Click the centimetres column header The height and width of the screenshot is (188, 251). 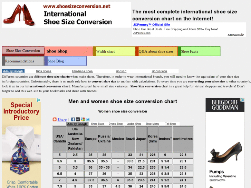[x=183, y=139]
